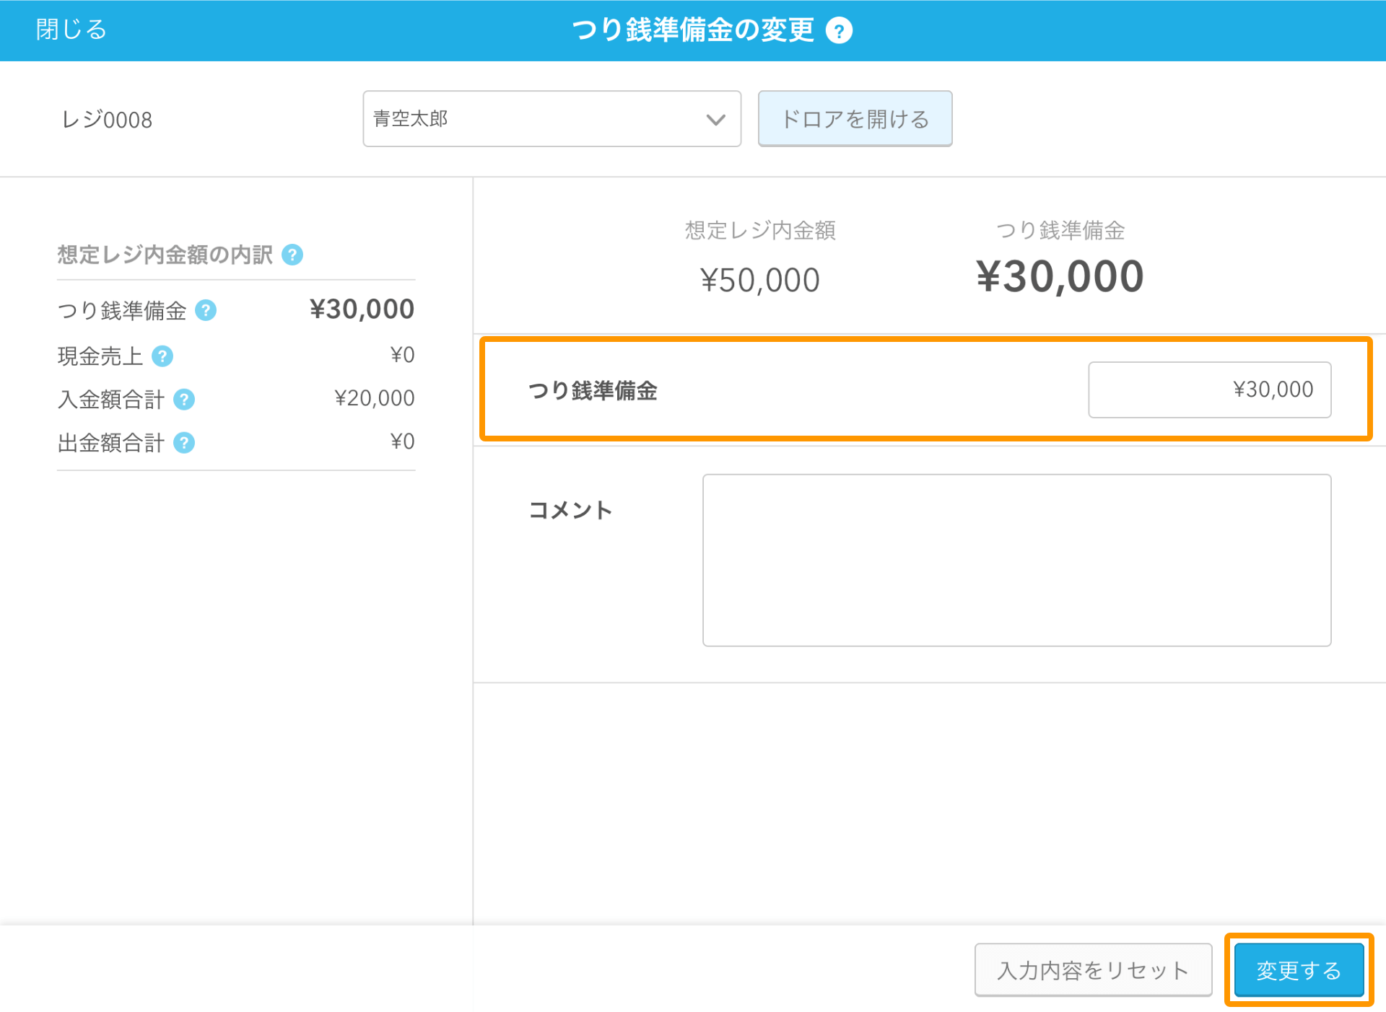The height and width of the screenshot is (1012, 1386).
Task: Show help for 入金額合計
Action: pos(184,399)
